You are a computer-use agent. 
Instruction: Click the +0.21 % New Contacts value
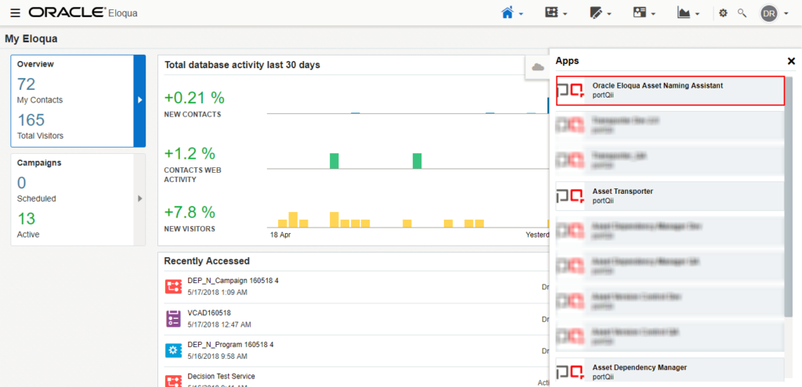pyautogui.click(x=194, y=98)
